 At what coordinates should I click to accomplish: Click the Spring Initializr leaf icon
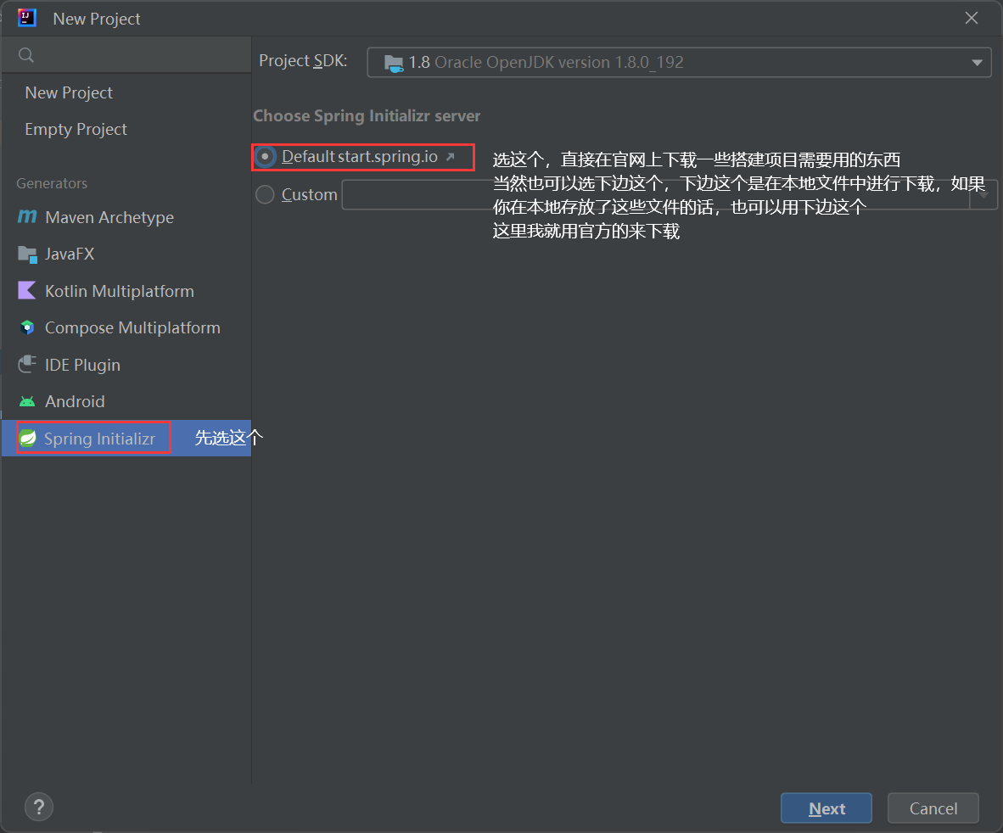(x=27, y=439)
